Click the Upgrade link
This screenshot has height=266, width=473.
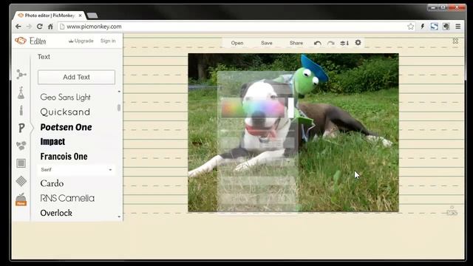(81, 41)
